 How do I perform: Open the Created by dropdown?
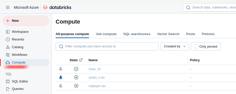click(x=174, y=46)
